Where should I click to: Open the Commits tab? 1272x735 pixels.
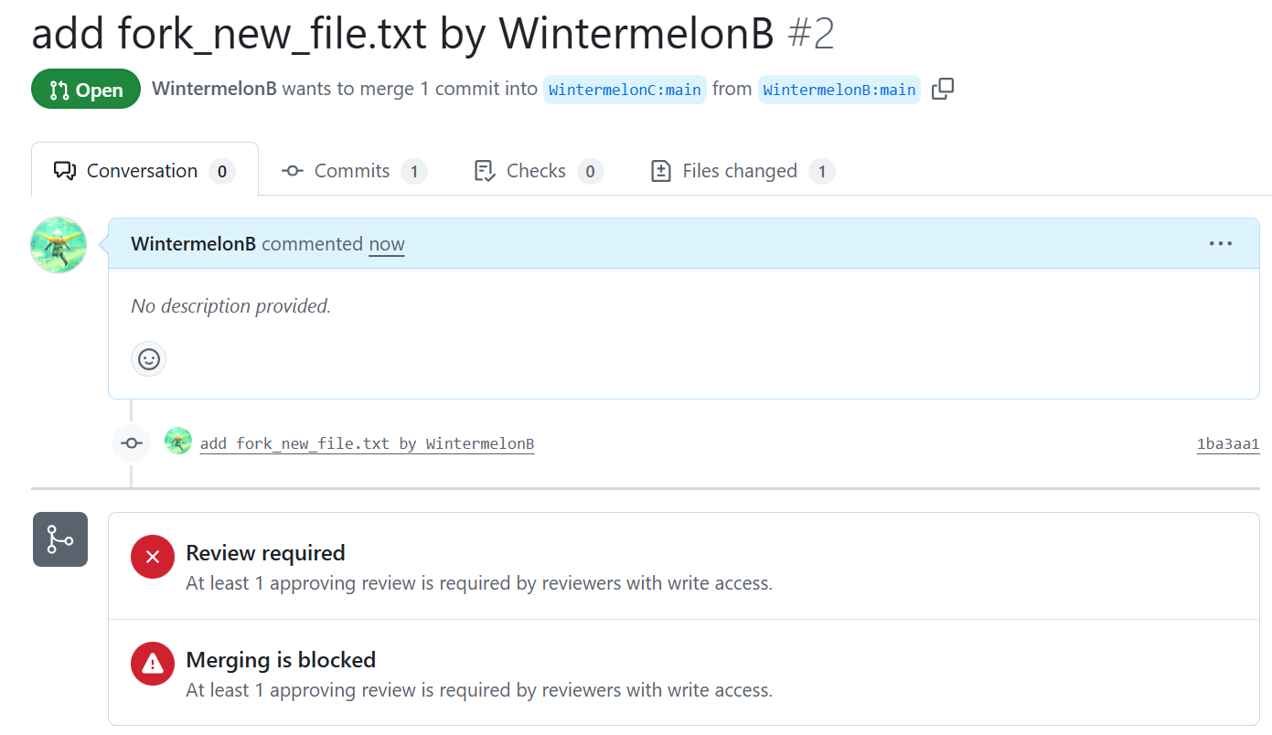point(354,171)
